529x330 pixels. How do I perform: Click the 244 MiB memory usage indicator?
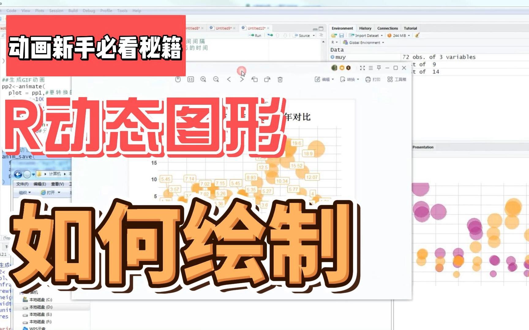point(398,35)
